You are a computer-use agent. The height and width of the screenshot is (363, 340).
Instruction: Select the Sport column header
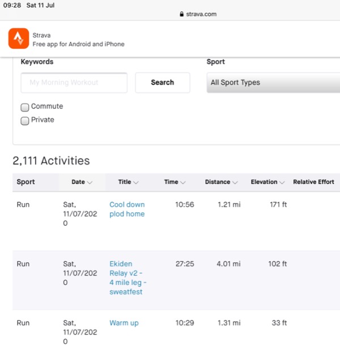tap(25, 182)
